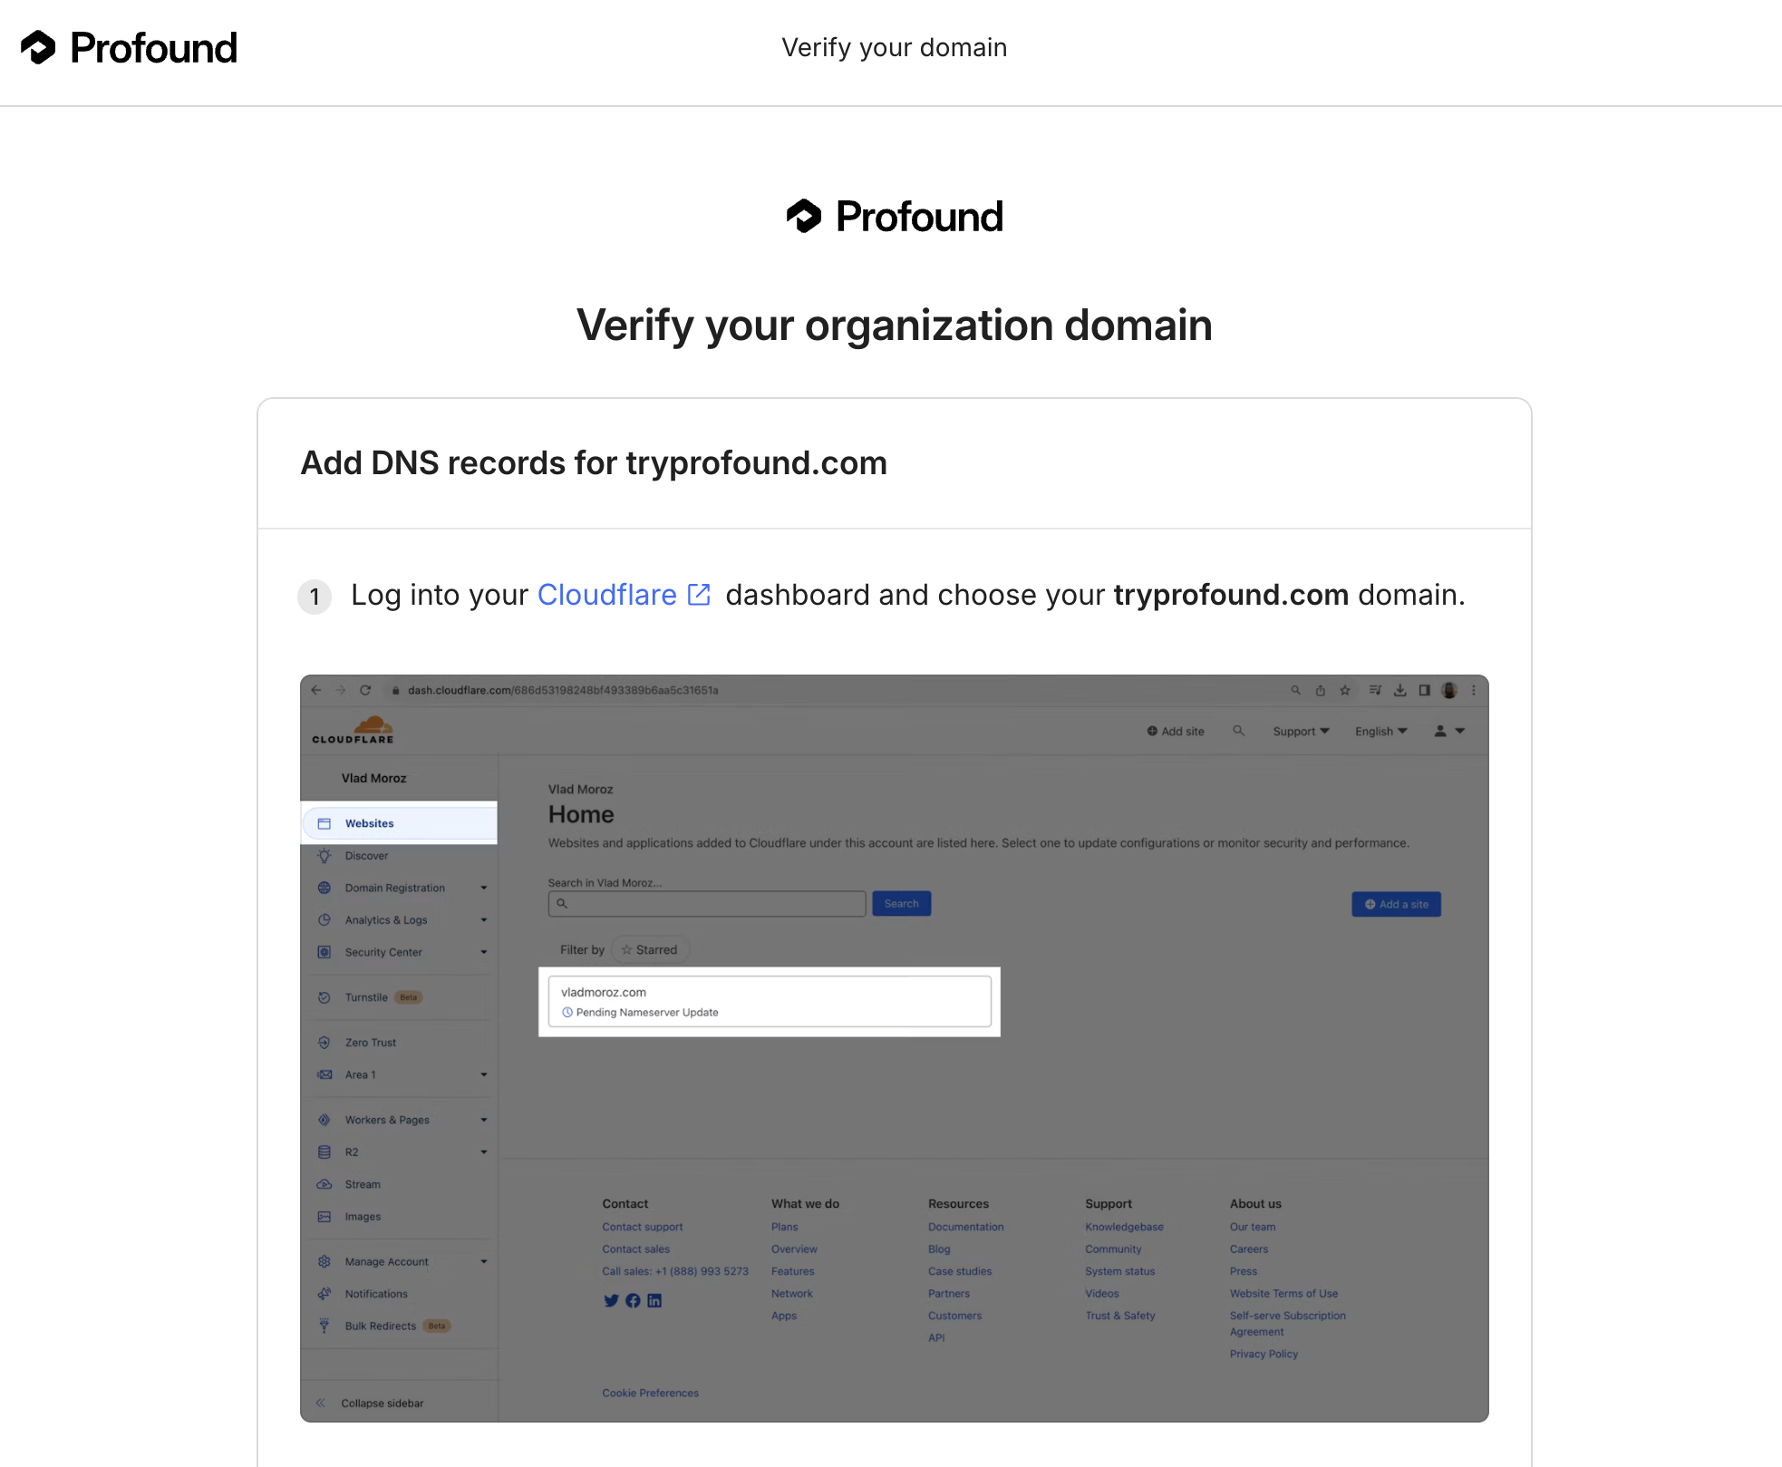Click Documentation in the screenshot footer
1782x1467 pixels.
pyautogui.click(x=966, y=1227)
